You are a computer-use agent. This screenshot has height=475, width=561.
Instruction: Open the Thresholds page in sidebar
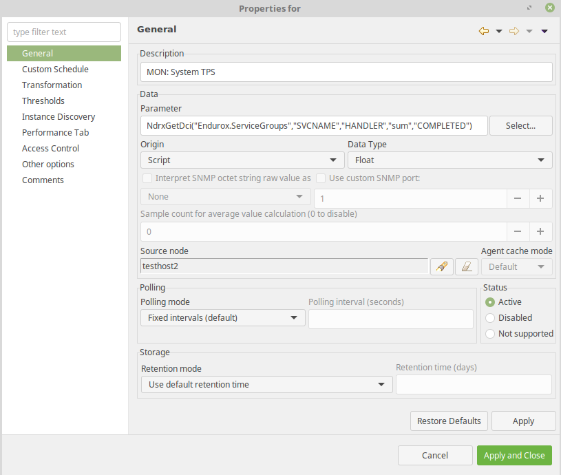pos(43,101)
